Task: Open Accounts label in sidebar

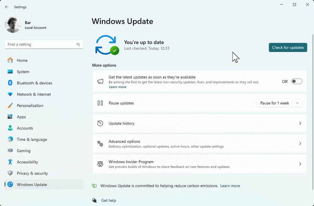Action: (x=25, y=128)
